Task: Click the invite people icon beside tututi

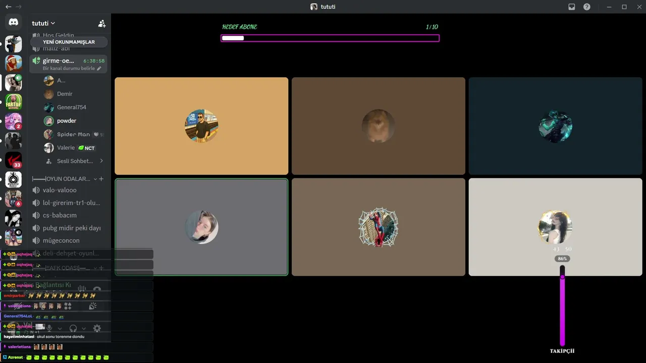Action: coord(102,23)
